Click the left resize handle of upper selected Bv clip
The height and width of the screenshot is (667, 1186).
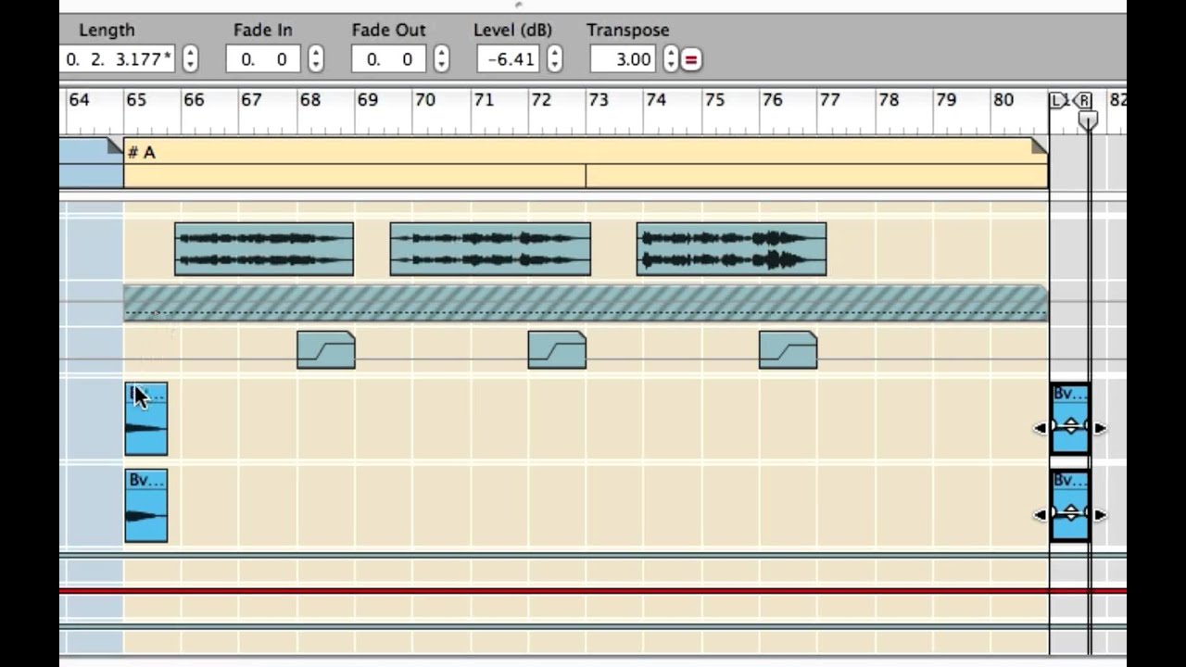pos(1041,427)
